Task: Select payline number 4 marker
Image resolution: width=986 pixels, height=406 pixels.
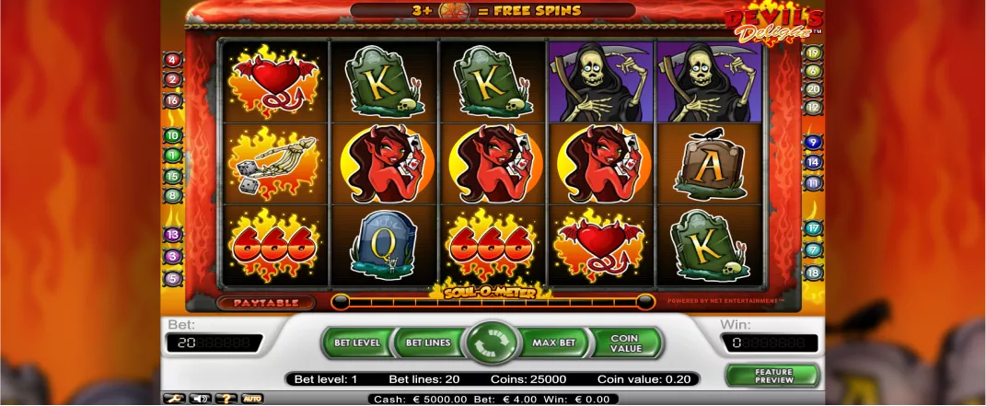Action: point(173,61)
